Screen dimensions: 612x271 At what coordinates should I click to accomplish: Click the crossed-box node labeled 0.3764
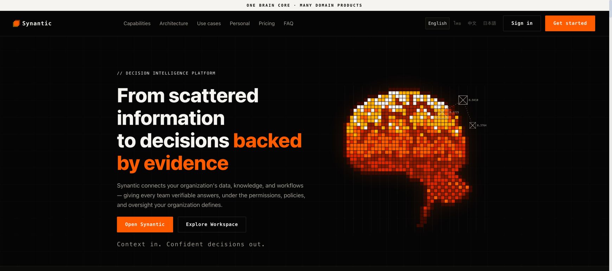pos(473,125)
